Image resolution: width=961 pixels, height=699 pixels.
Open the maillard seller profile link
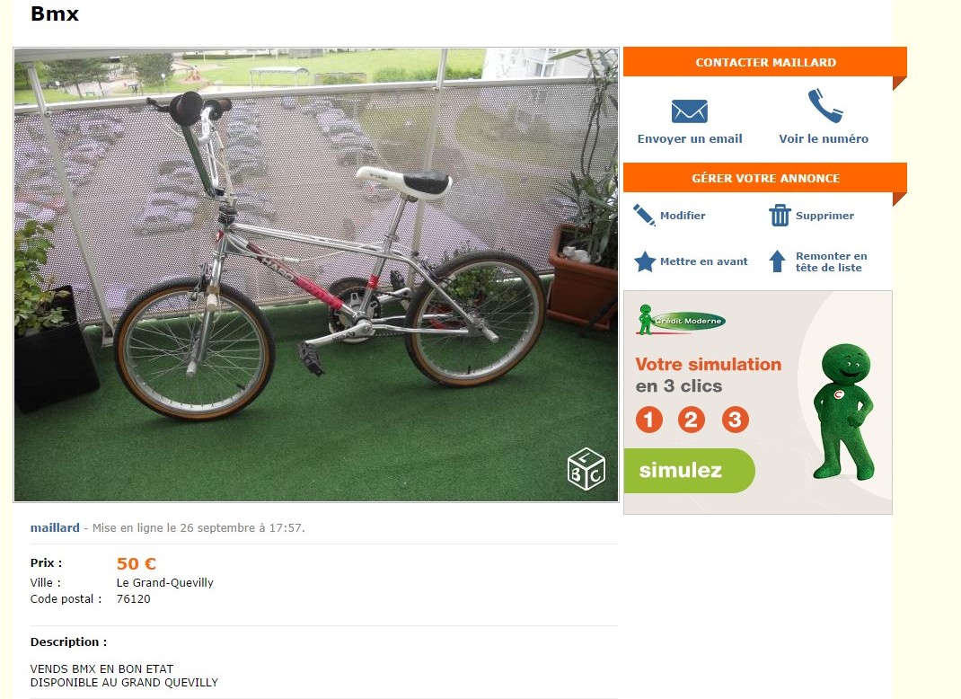(x=55, y=528)
